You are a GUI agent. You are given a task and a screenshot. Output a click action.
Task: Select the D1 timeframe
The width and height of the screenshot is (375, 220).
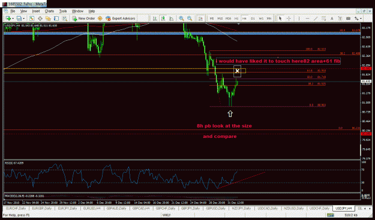tap(253, 19)
